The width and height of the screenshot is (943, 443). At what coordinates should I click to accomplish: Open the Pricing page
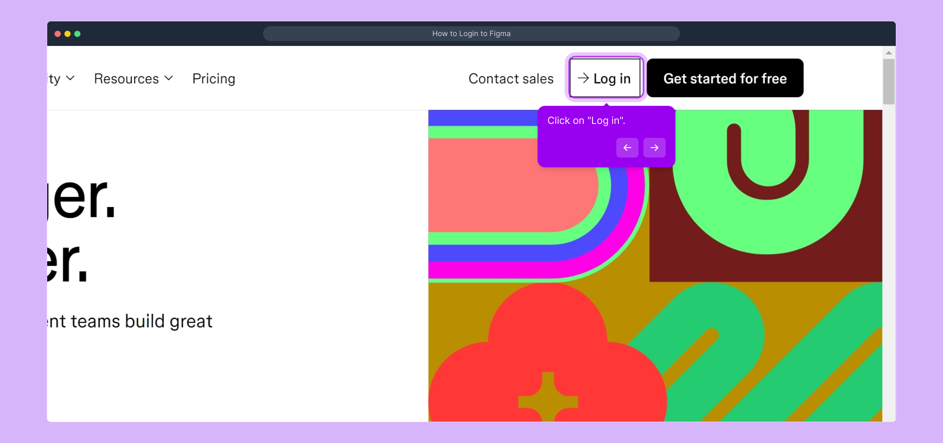point(214,79)
